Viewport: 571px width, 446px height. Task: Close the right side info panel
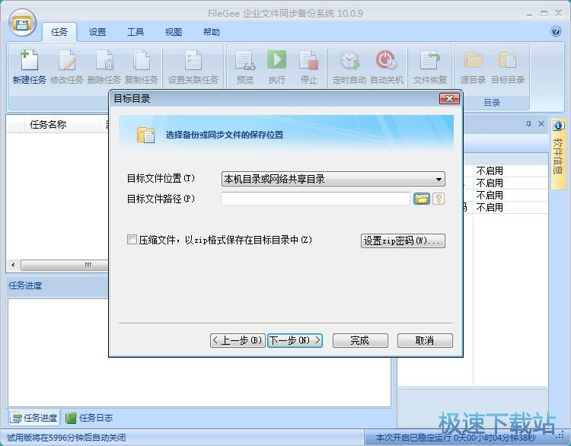click(541, 124)
